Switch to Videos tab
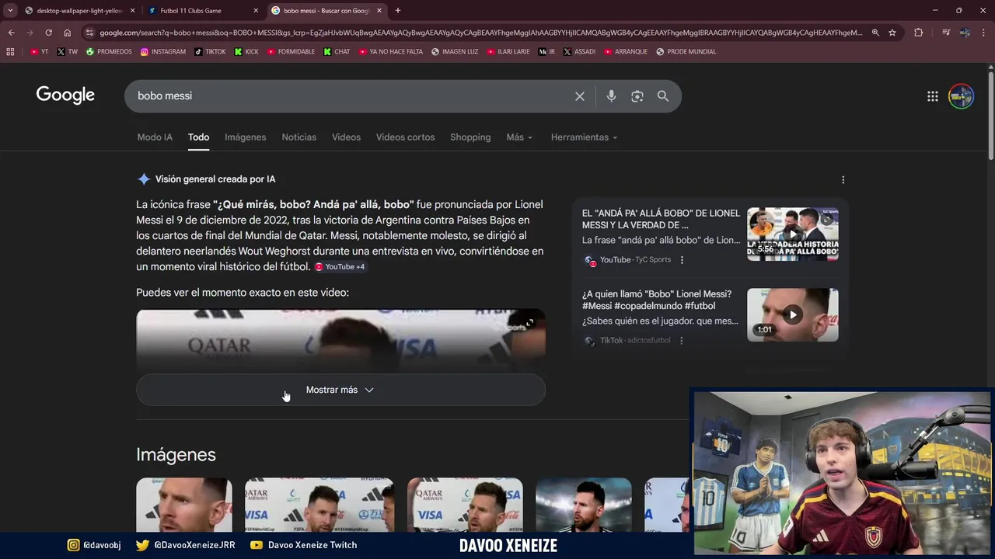Viewport: 995px width, 559px height. 346,137
